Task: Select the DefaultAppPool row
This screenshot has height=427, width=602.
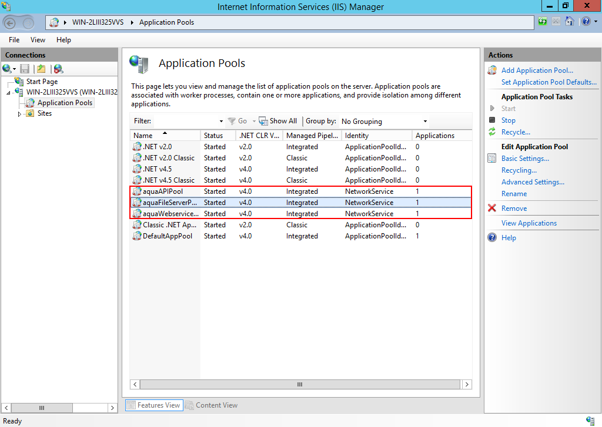Action: 168,236
